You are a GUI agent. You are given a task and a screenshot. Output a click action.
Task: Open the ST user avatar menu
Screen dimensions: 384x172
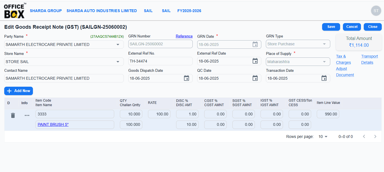pos(376,11)
